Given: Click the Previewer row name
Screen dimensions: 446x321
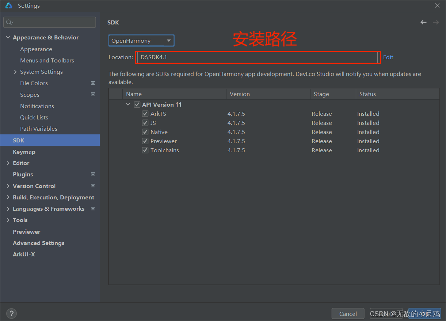Looking at the screenshot, I should click(164, 141).
